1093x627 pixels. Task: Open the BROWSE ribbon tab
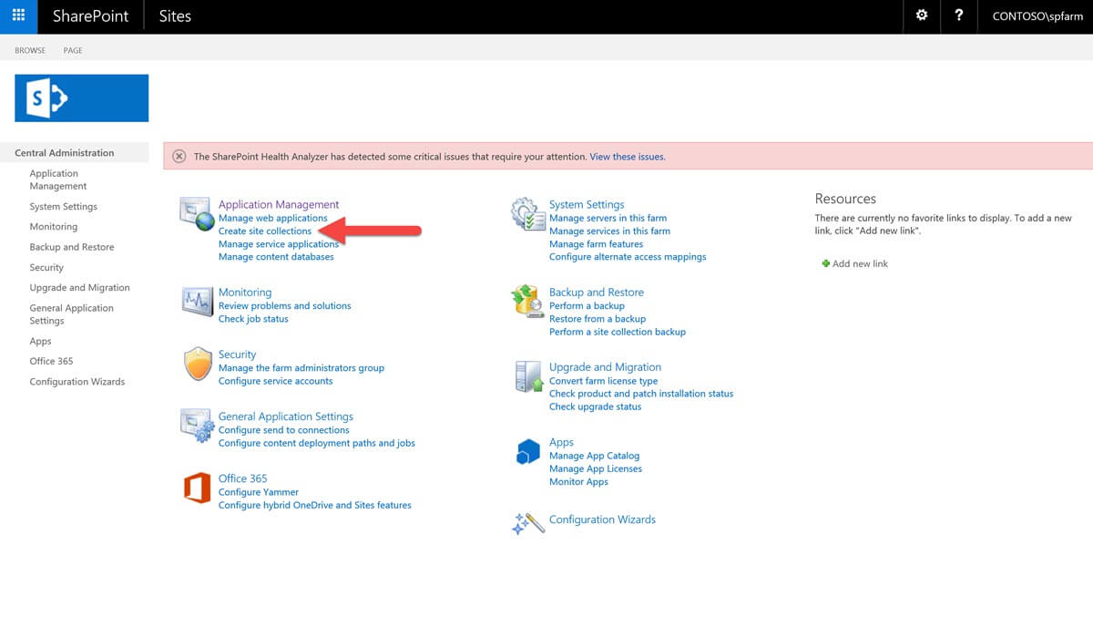point(30,50)
